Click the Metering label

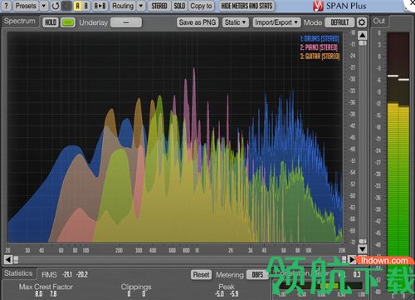pos(230,275)
